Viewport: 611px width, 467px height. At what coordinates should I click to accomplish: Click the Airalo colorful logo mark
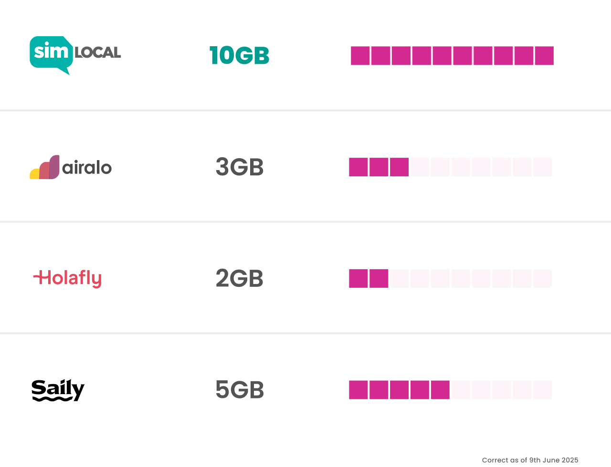pos(44,167)
